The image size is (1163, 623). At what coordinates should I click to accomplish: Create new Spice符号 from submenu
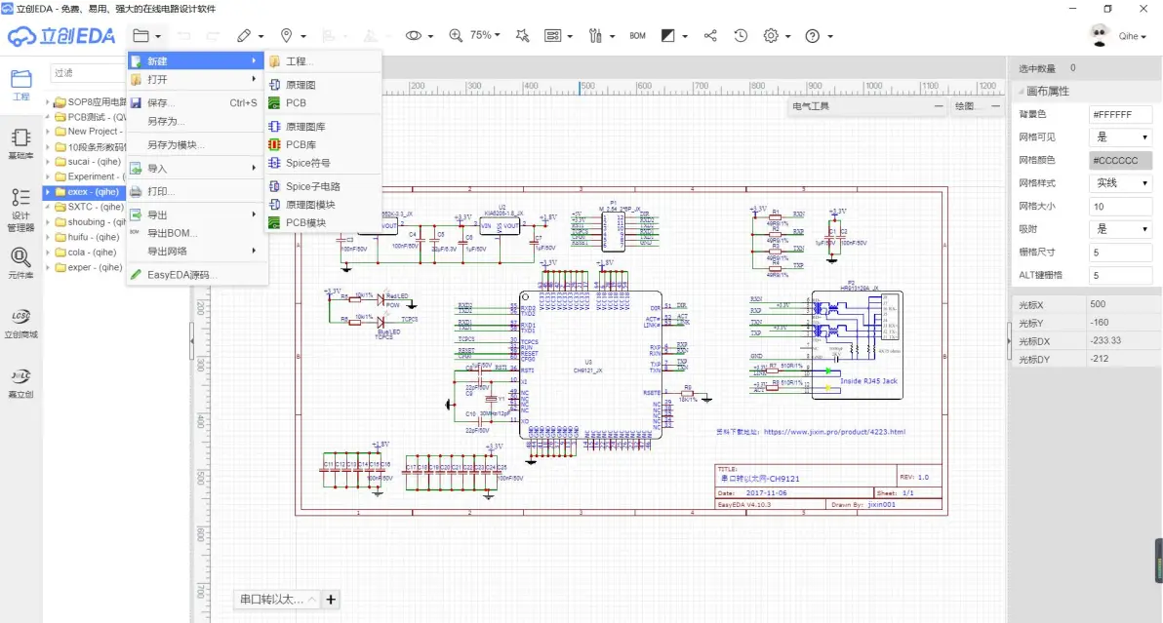click(x=323, y=163)
